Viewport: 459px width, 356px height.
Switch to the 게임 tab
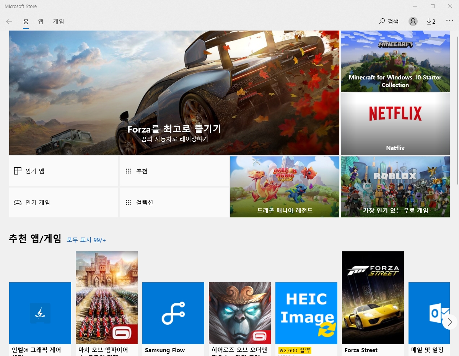click(x=59, y=21)
